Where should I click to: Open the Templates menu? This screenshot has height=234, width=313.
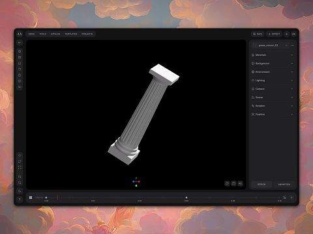coord(71,34)
